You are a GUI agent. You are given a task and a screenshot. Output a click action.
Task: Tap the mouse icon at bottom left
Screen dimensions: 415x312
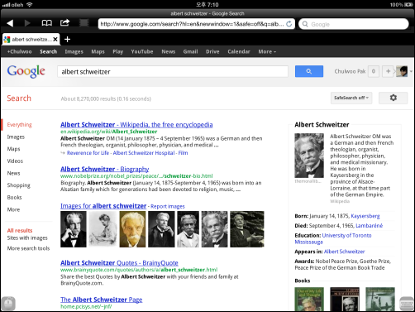coord(8,304)
